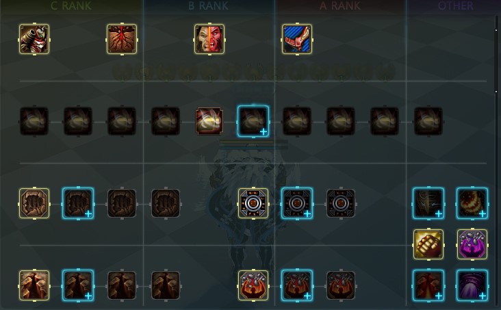Click the golden clenched fist icon

(428, 244)
